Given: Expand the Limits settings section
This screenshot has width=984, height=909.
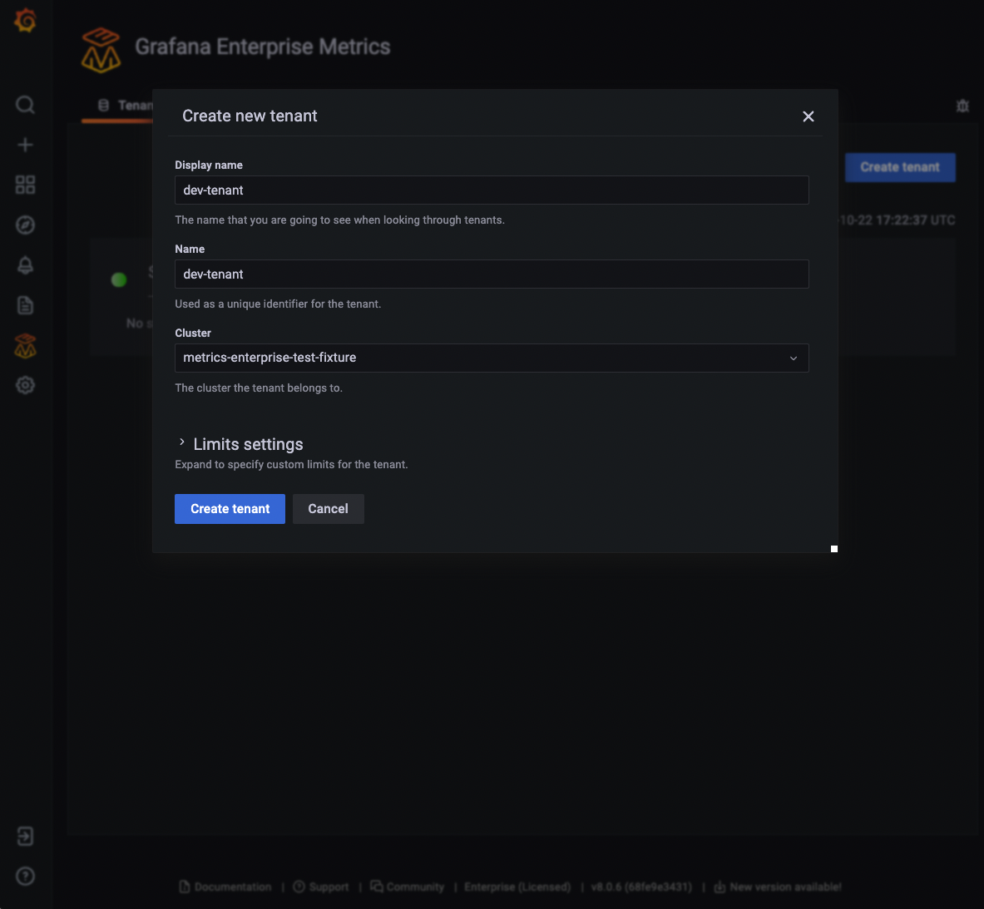Looking at the screenshot, I should pos(240,443).
